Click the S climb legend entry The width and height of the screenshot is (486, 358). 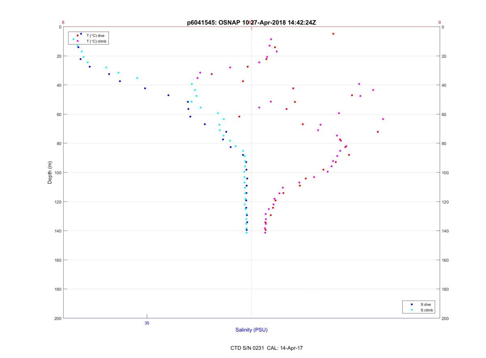point(426,310)
